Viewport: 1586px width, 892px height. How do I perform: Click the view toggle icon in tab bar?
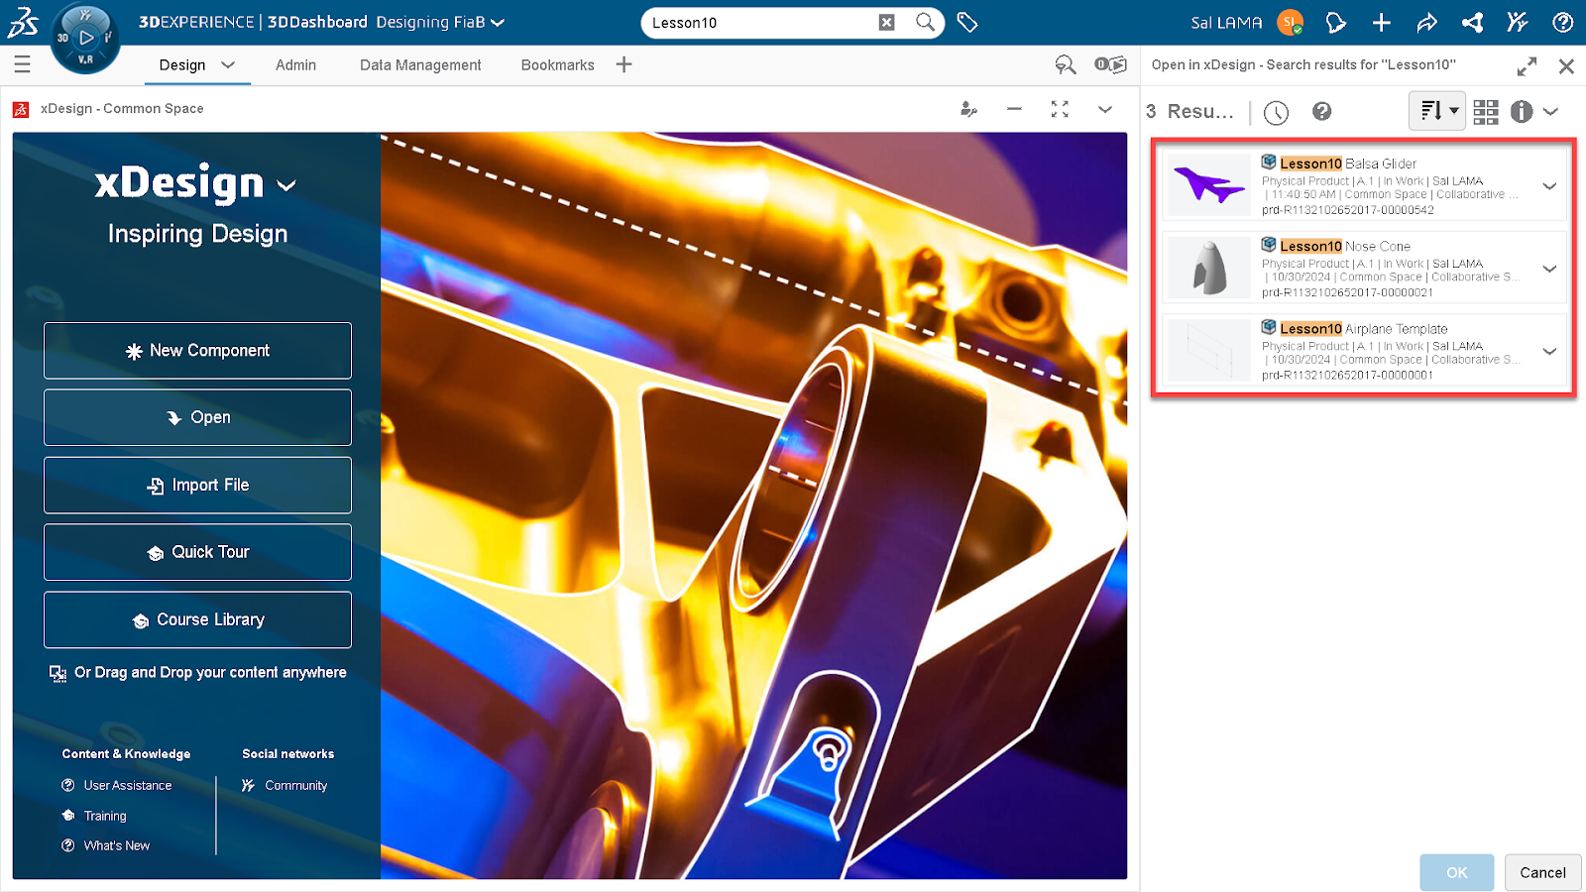click(x=1110, y=64)
